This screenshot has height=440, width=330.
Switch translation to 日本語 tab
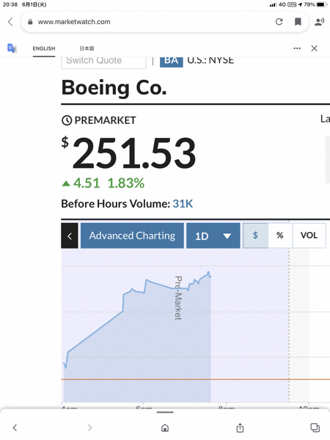click(87, 48)
